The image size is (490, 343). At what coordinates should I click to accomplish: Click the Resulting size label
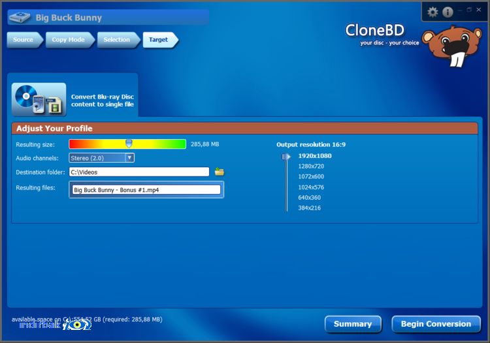(35, 144)
